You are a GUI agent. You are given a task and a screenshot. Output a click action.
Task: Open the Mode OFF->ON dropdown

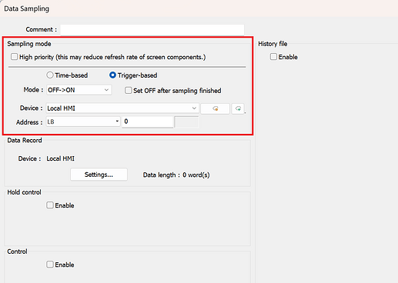pyautogui.click(x=79, y=90)
